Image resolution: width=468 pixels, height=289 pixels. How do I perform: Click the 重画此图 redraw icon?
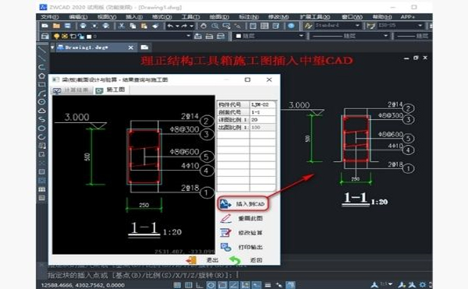225,218
